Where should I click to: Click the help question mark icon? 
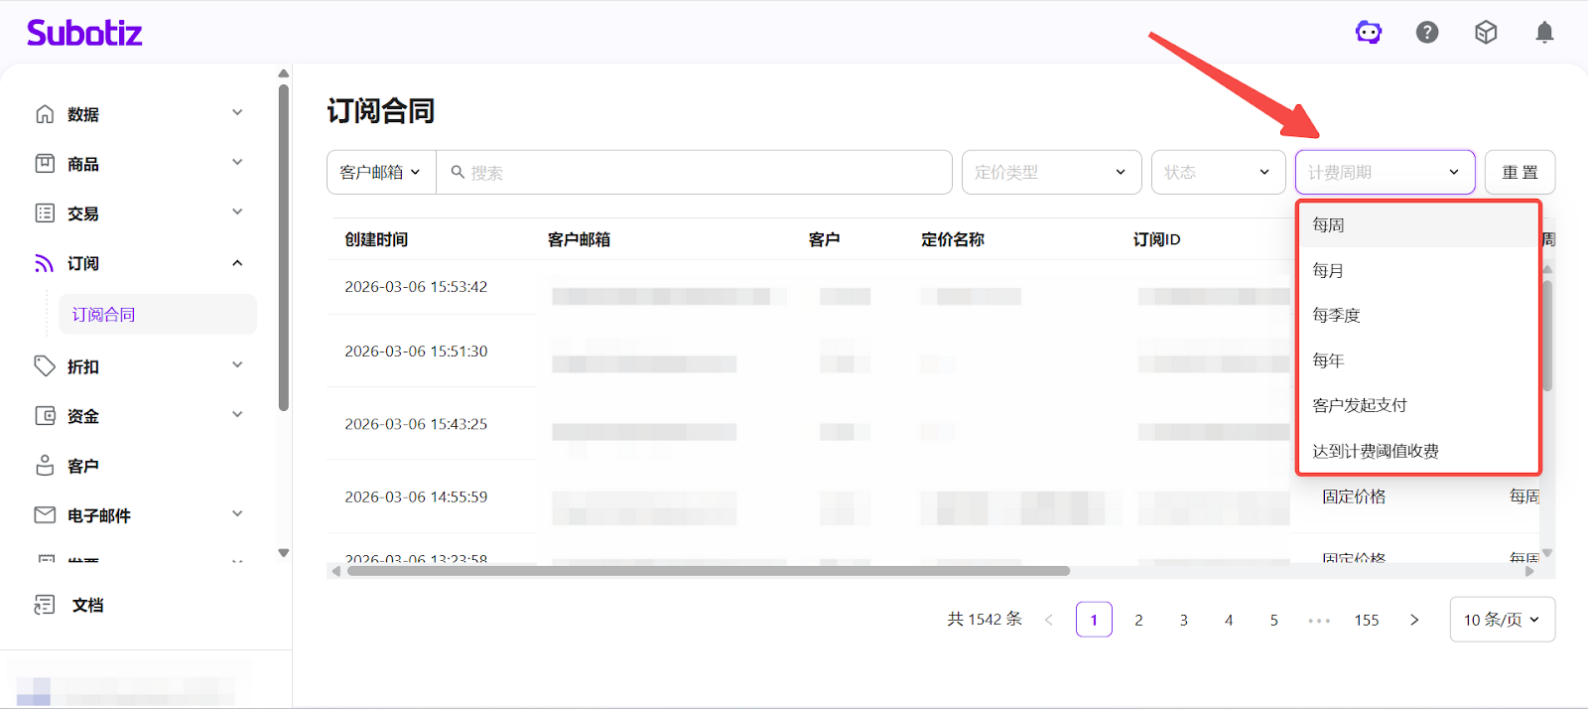(1427, 33)
